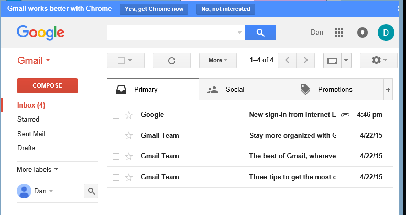Go to the next page arrow
Image resolution: width=406 pixels, height=215 pixels.
pos(305,61)
